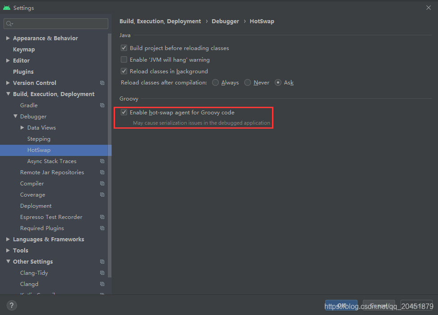The width and height of the screenshot is (438, 315).
Task: Open the help question mark button
Action: pyautogui.click(x=12, y=305)
